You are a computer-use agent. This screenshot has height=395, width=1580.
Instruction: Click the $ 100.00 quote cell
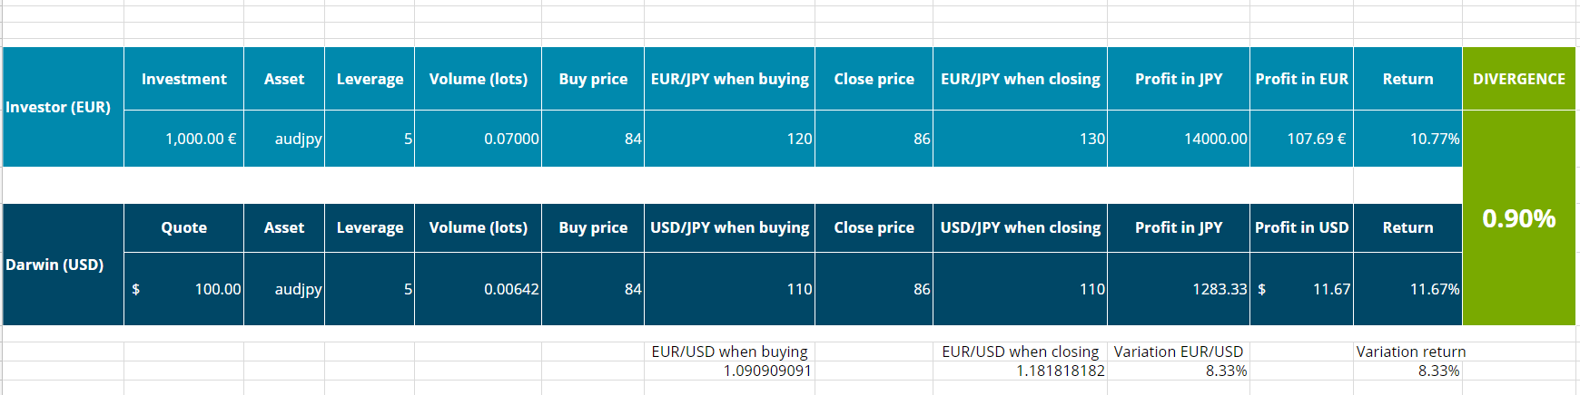pyautogui.click(x=183, y=289)
